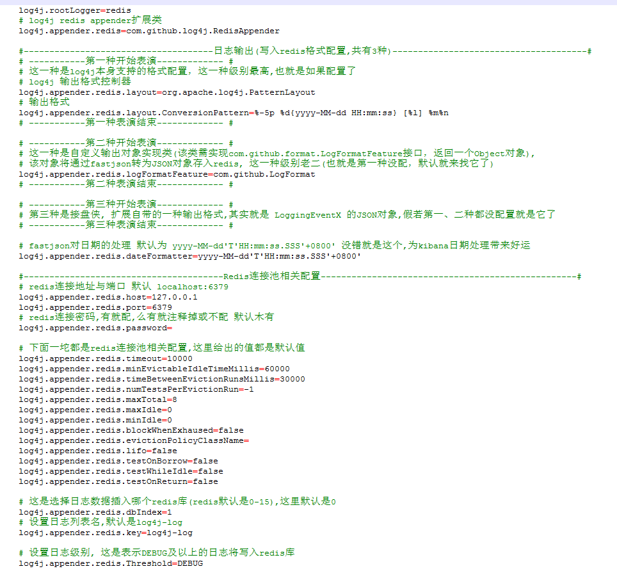Click the redis.password= line
Viewport: 617px width, 578px height.
click(95, 328)
